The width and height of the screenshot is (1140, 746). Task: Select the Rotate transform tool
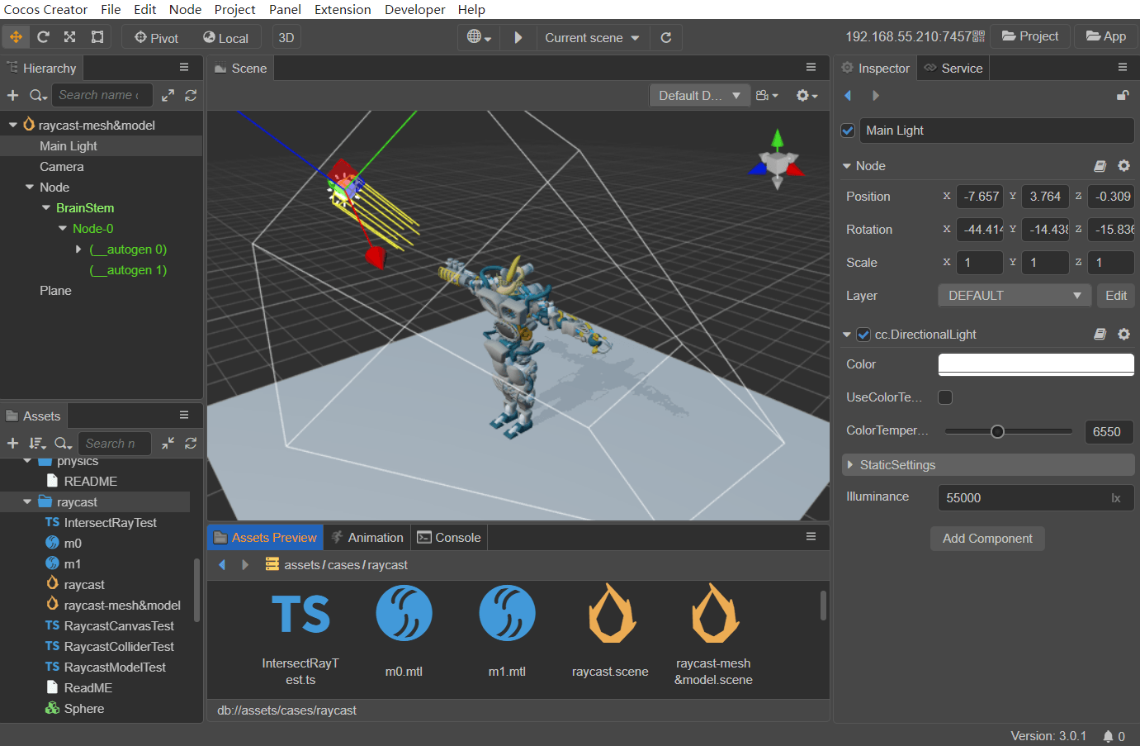click(43, 37)
